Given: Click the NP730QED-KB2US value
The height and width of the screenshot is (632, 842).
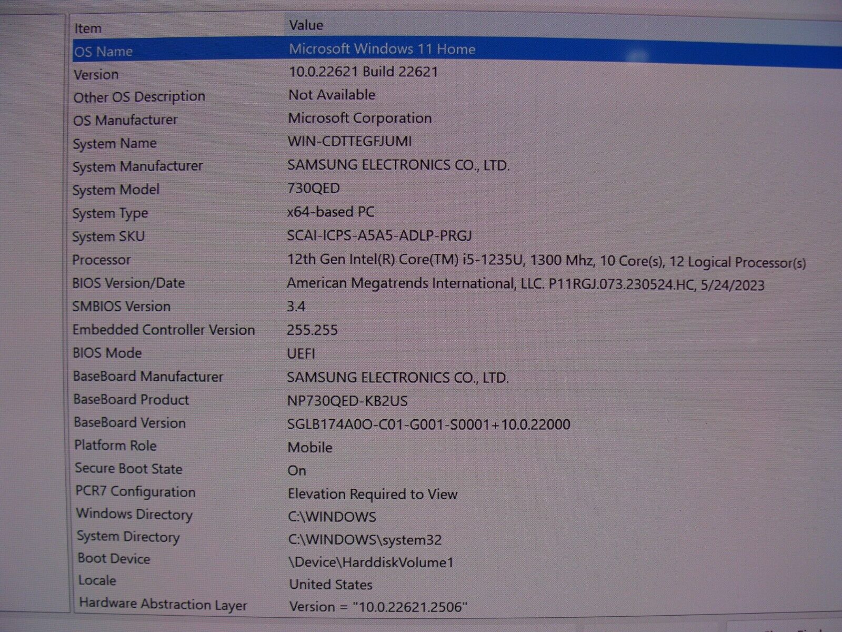Looking at the screenshot, I should (347, 401).
